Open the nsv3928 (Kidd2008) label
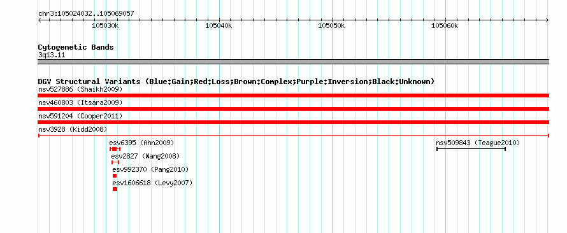Screen dimensions: 567x233 [73, 129]
